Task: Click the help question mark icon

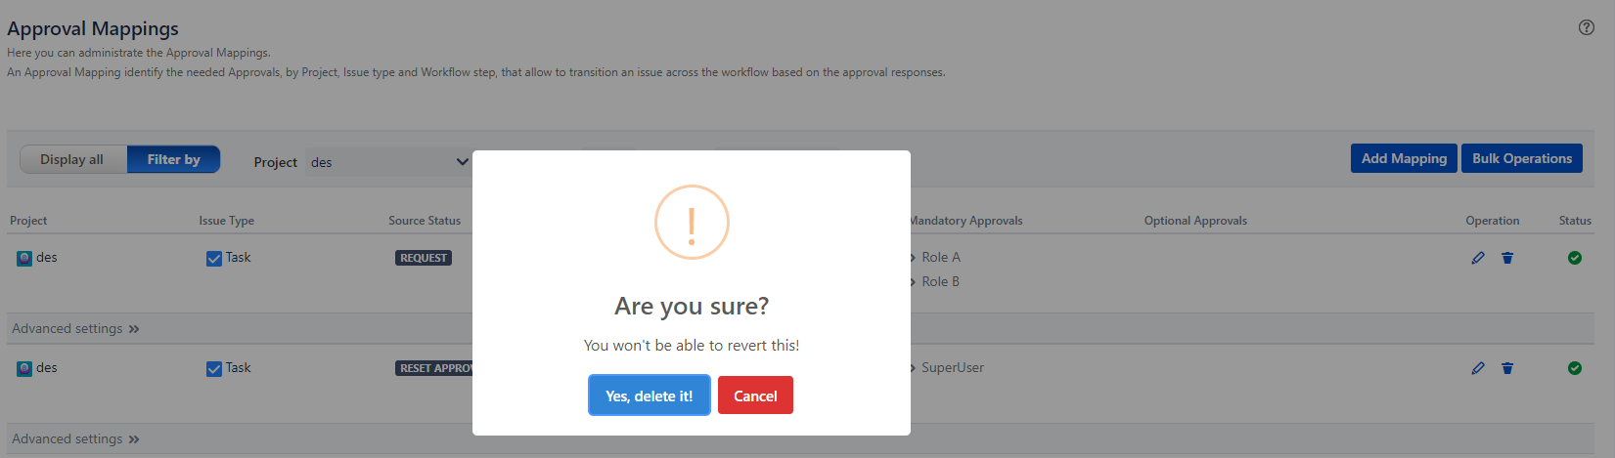Action: (1587, 27)
